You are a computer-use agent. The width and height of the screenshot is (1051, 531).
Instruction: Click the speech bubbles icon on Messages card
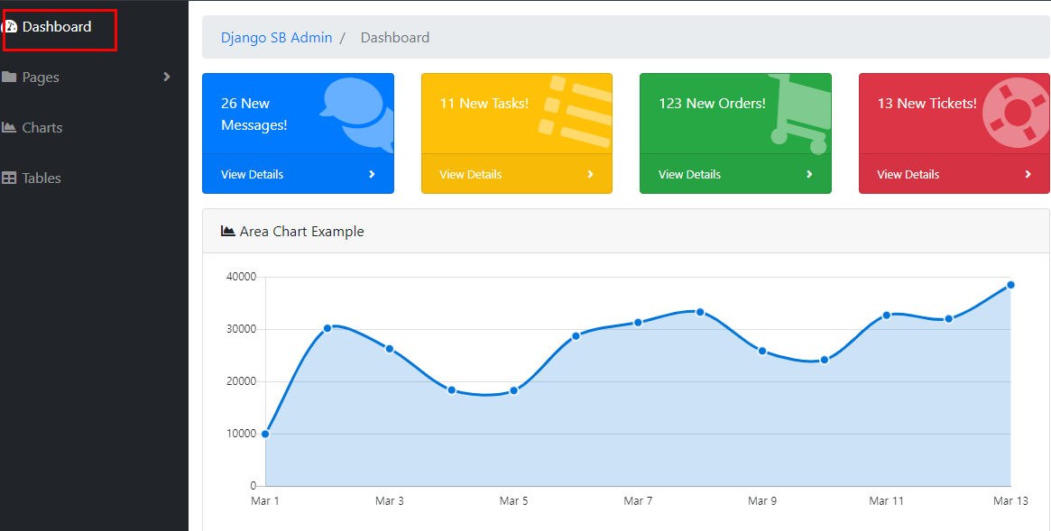point(356,115)
